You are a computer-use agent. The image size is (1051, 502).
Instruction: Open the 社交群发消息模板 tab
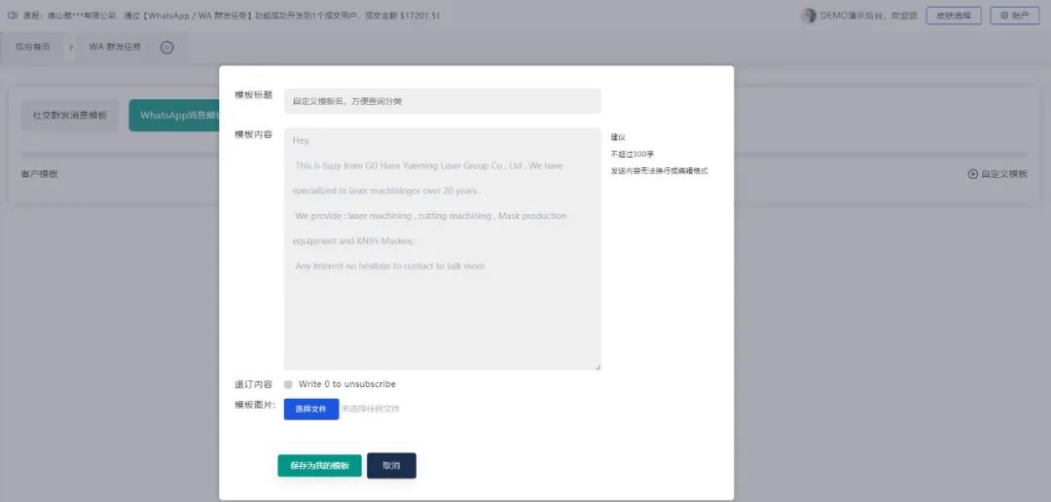point(69,115)
